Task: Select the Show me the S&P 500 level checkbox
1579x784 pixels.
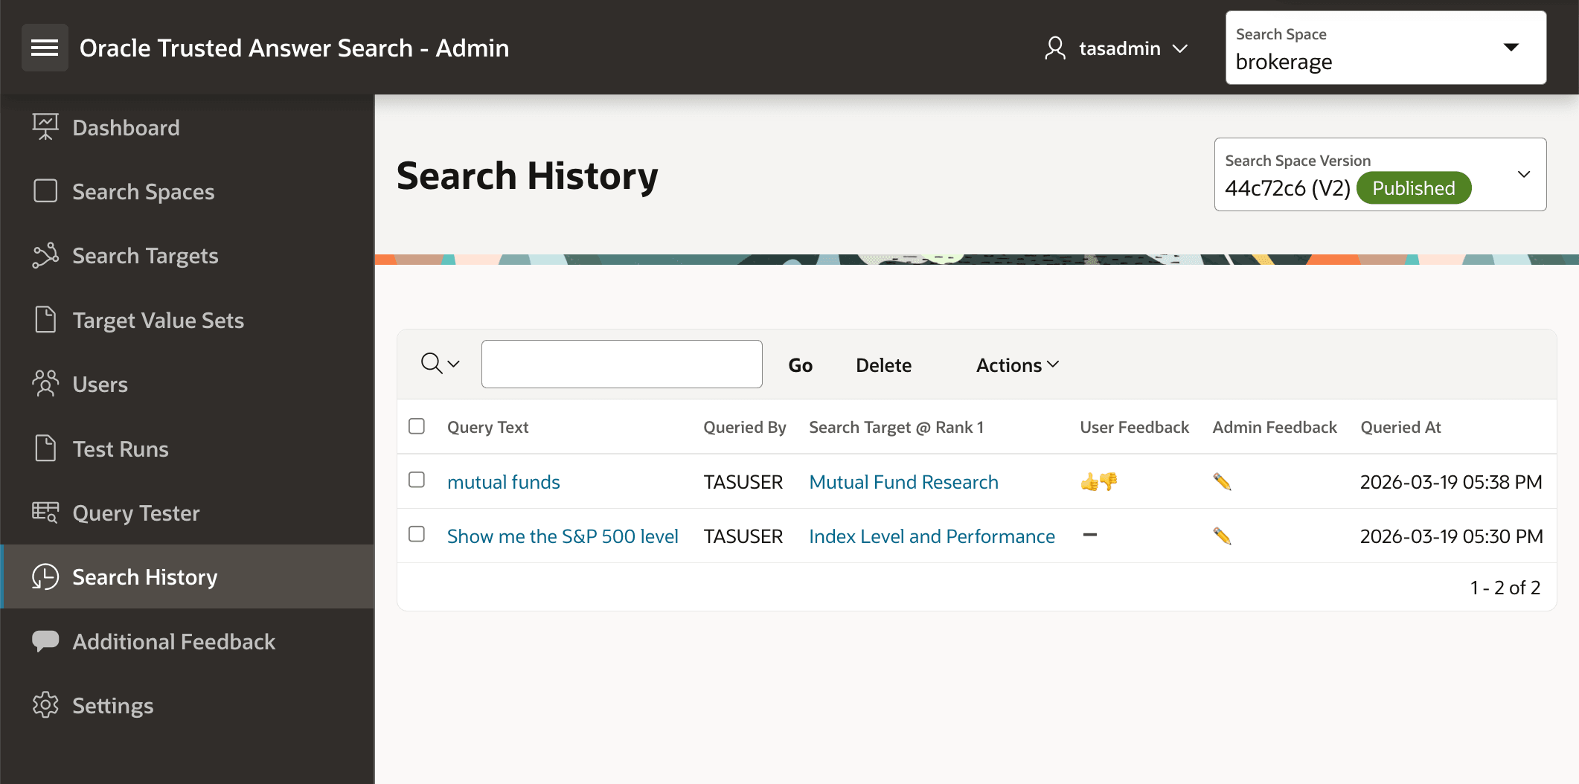Action: (x=417, y=535)
